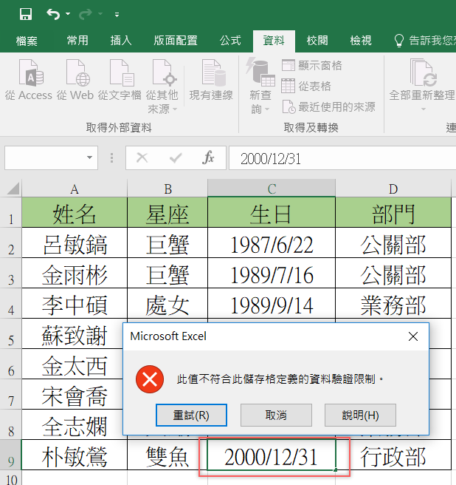This screenshot has width=456, height=485.
Task: Click the Redo arrow icon
Action: (85, 14)
